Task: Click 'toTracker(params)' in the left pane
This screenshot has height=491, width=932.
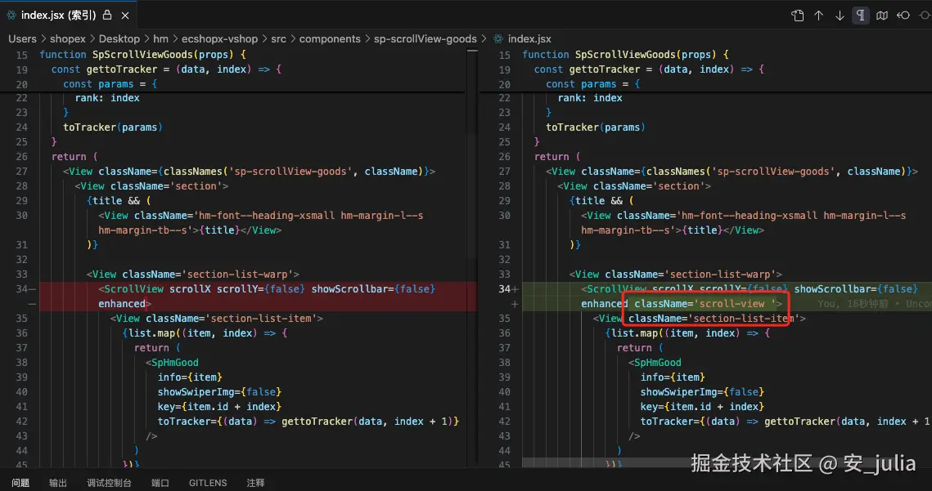Action: (x=112, y=127)
